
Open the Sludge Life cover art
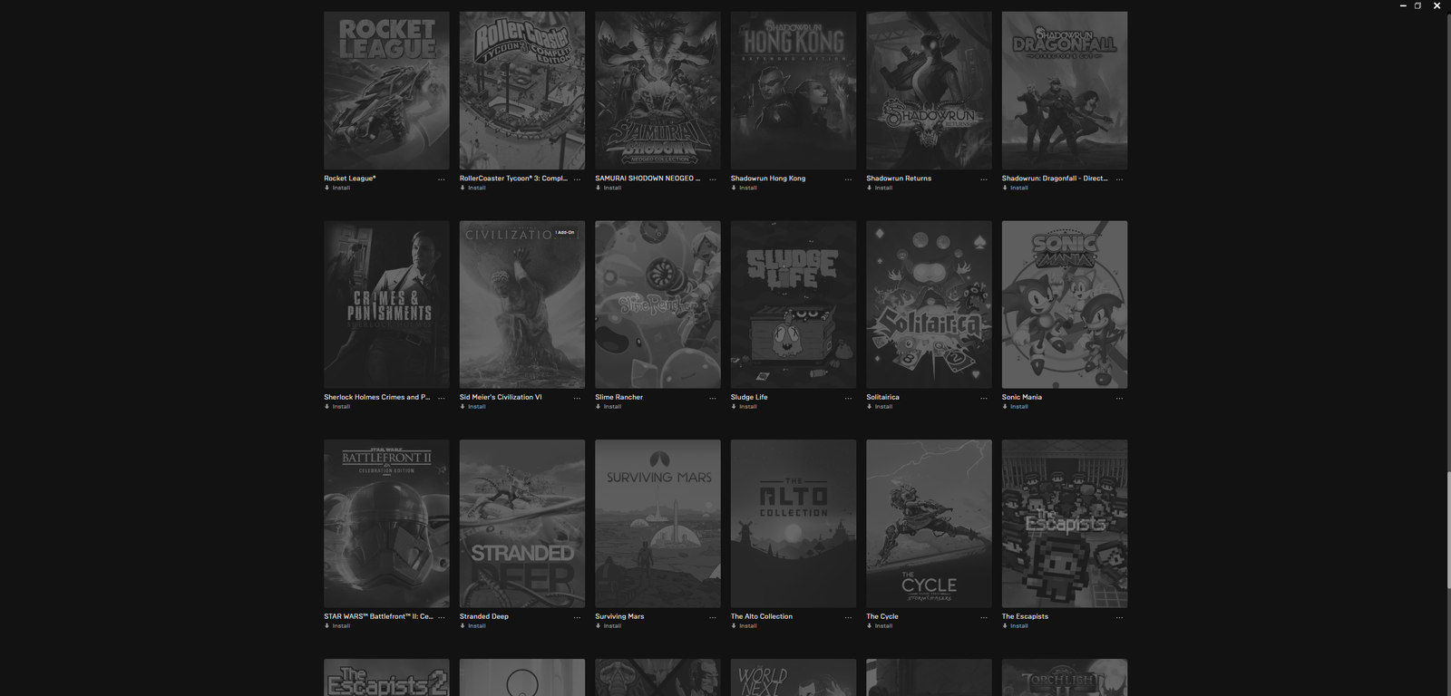794,304
